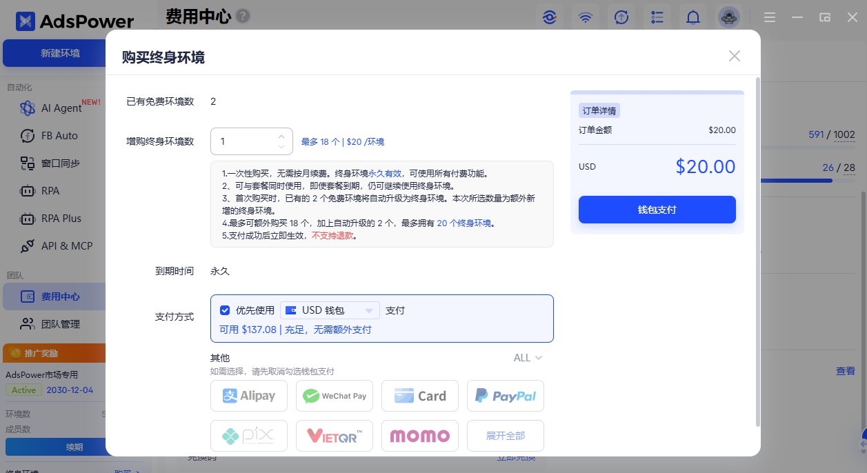867x473 pixels.
Task: Open 团队管理 in sidebar
Action: pos(54,324)
